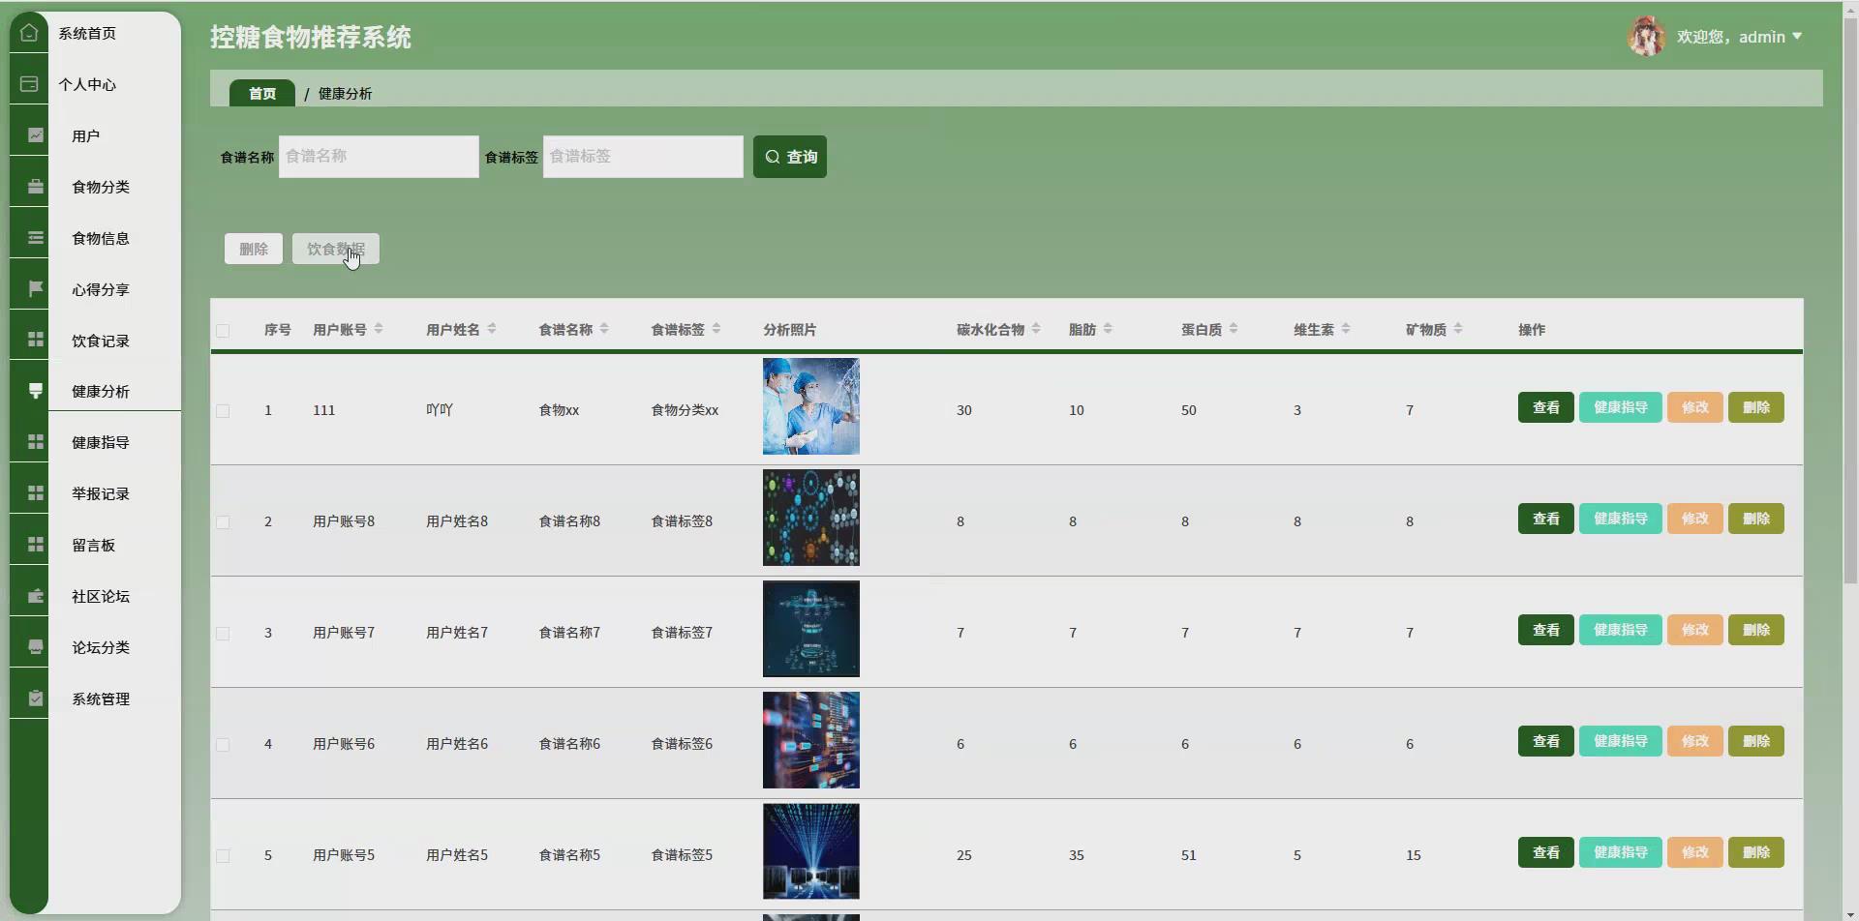Image resolution: width=1859 pixels, height=921 pixels.
Task: Sort by the 用户账号 column arrows
Action: [x=379, y=329]
